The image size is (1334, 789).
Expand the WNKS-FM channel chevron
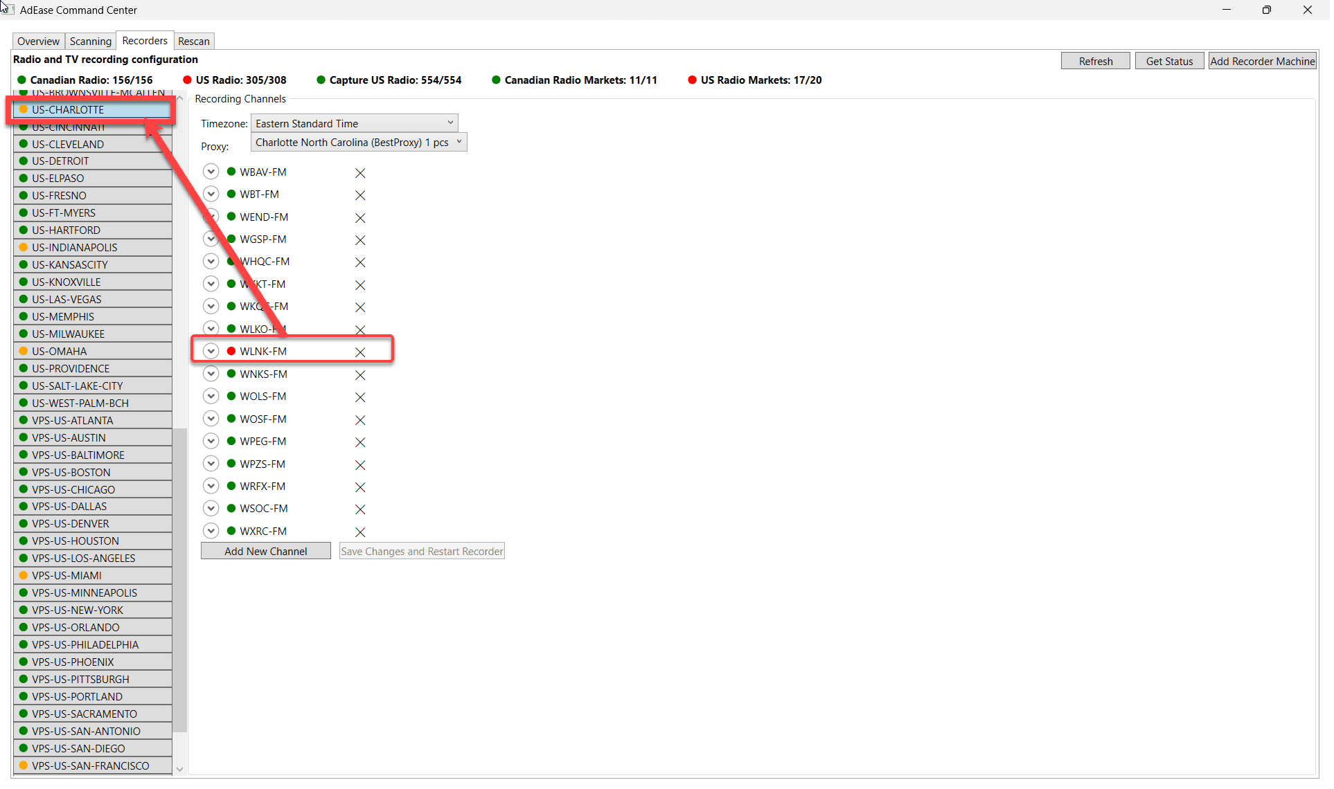click(x=211, y=374)
